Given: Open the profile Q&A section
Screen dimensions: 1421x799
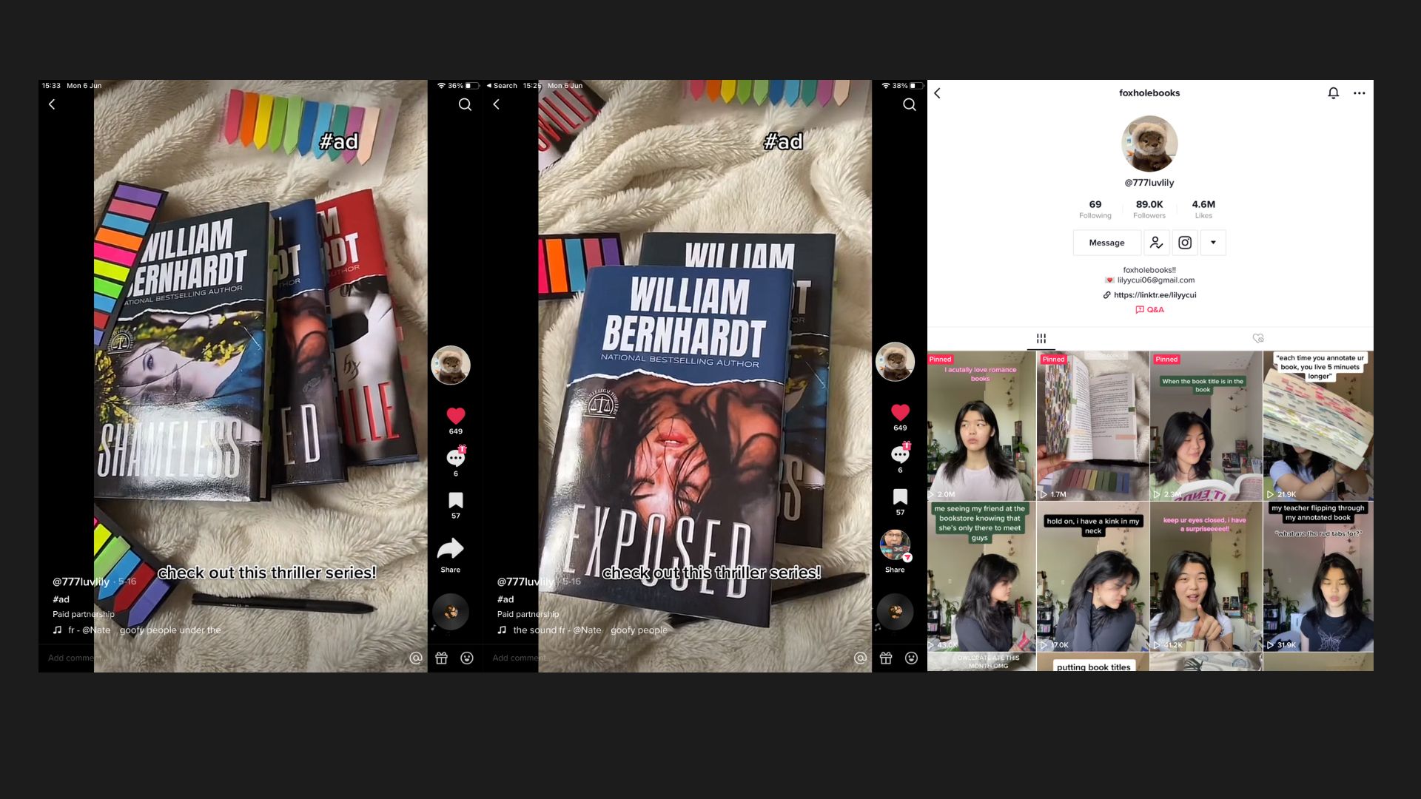Looking at the screenshot, I should 1149,310.
